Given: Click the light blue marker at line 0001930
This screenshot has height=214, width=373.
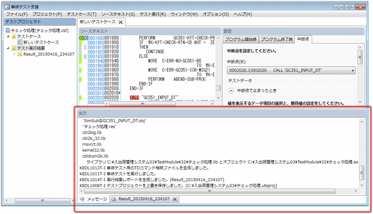Looking at the screenshot, I should point(85,56).
